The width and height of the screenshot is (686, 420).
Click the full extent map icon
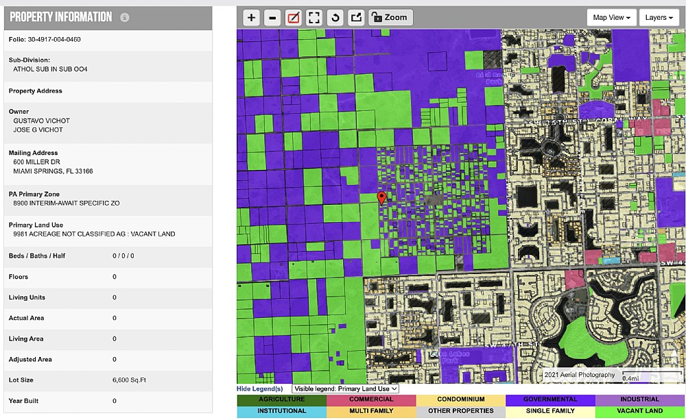(x=314, y=18)
